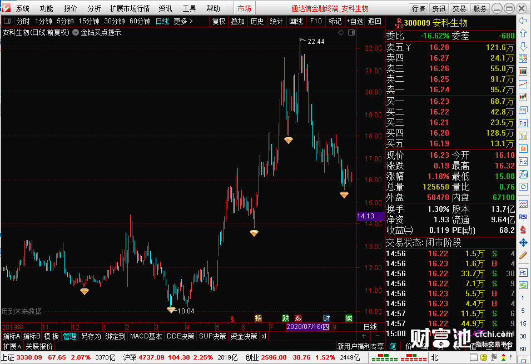Switch to 60分钟 timeframe tab
Viewport: 531px width, 364px height.
coord(140,21)
